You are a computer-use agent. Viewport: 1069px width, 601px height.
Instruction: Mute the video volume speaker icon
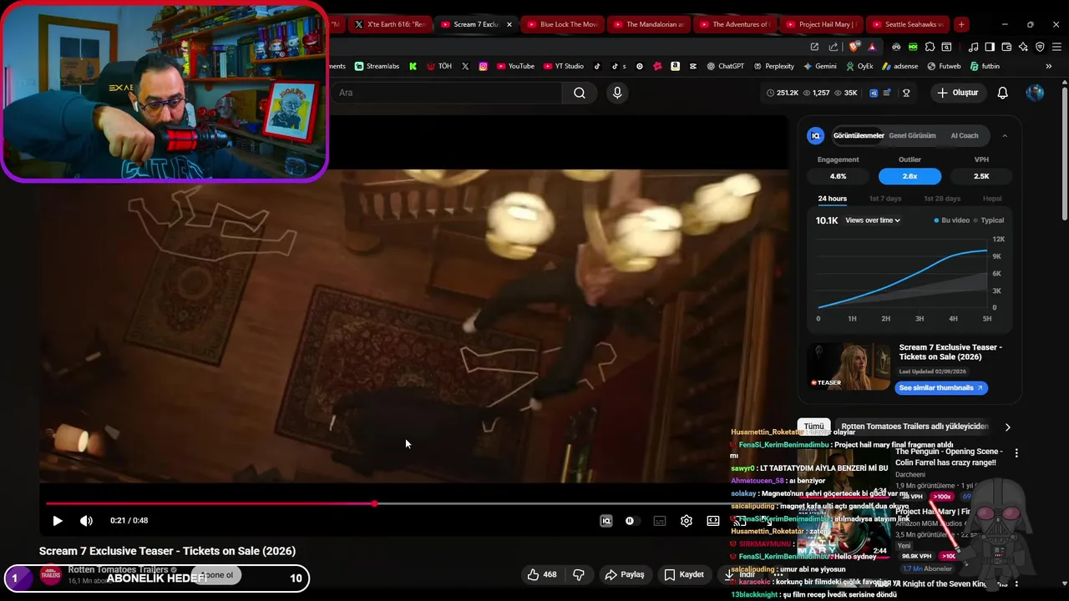[x=86, y=521]
